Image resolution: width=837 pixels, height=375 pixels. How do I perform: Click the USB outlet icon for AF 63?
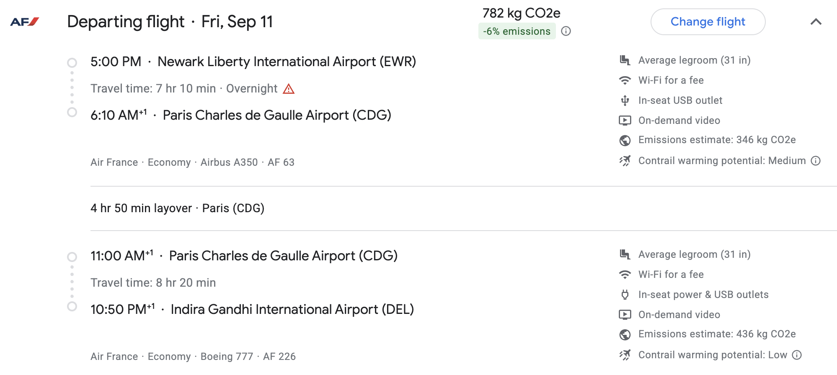pos(625,100)
